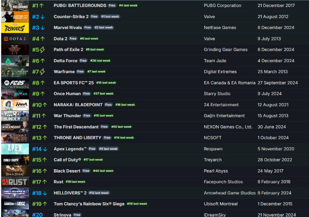Click the War Thunder capsule image
Screen dimensions: 309x217
click(15, 116)
